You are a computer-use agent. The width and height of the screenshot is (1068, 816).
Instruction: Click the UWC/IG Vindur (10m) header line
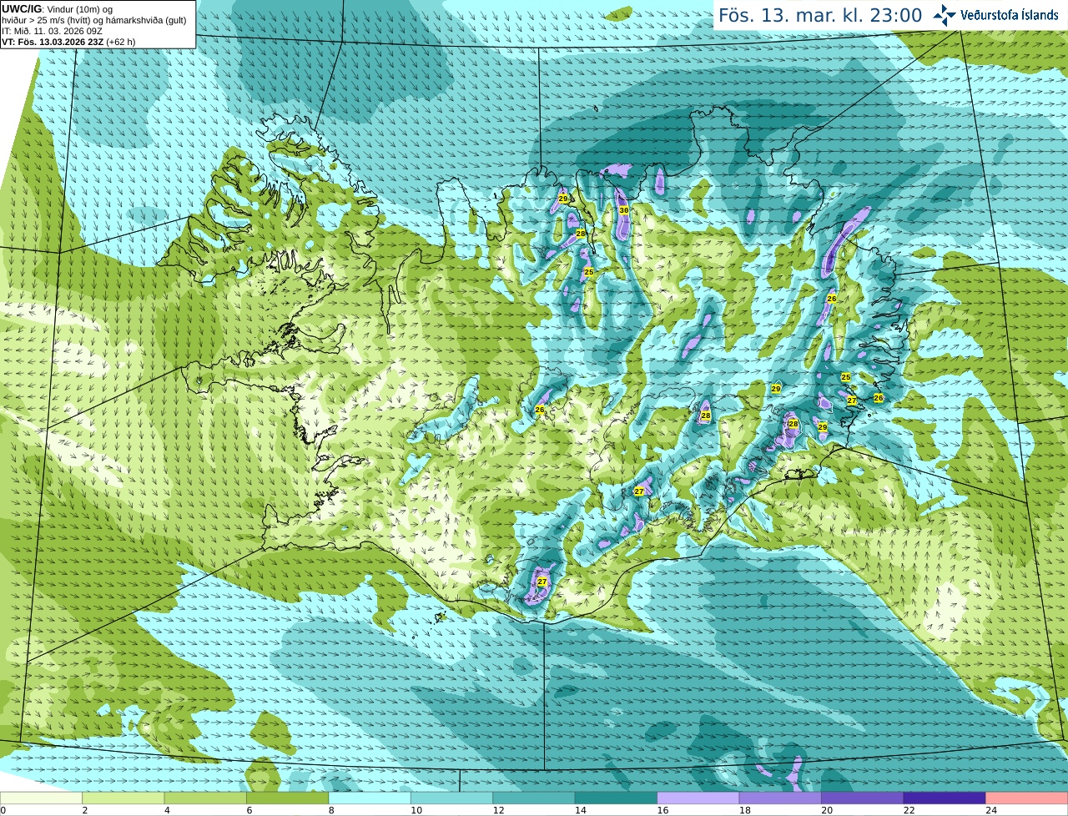point(57,8)
